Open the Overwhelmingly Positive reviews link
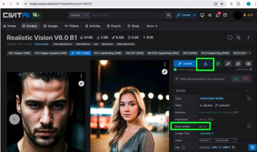Screen dimensions: 257x152 click(x=214, y=112)
